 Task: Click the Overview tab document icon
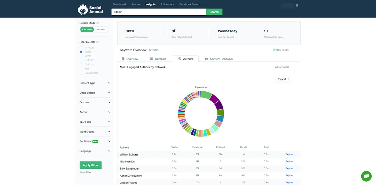pos(123,59)
